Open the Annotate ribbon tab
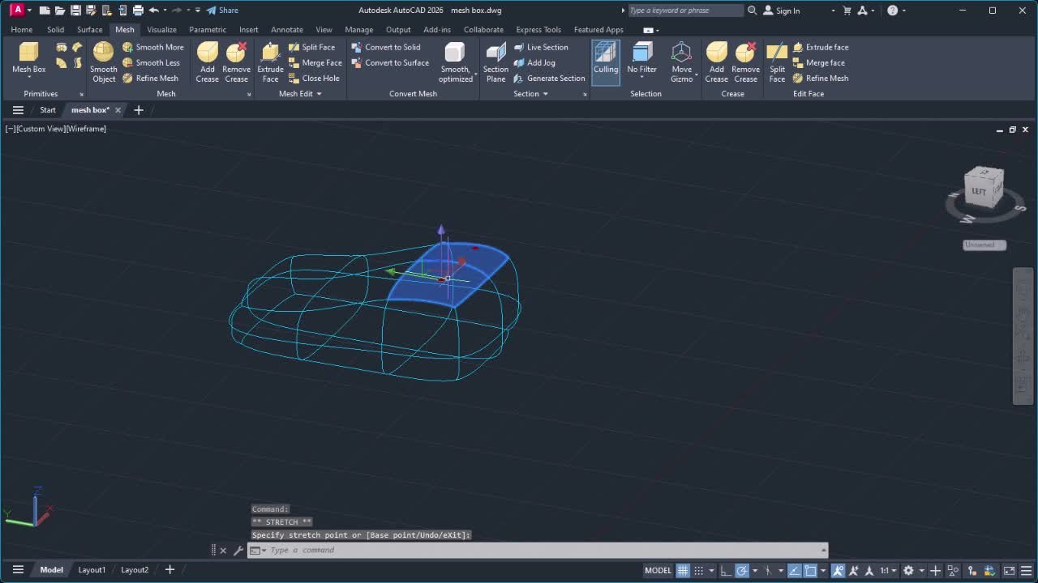The image size is (1038, 583). point(287,30)
